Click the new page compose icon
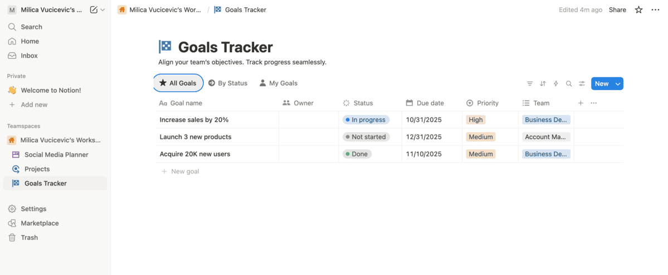 (94, 10)
